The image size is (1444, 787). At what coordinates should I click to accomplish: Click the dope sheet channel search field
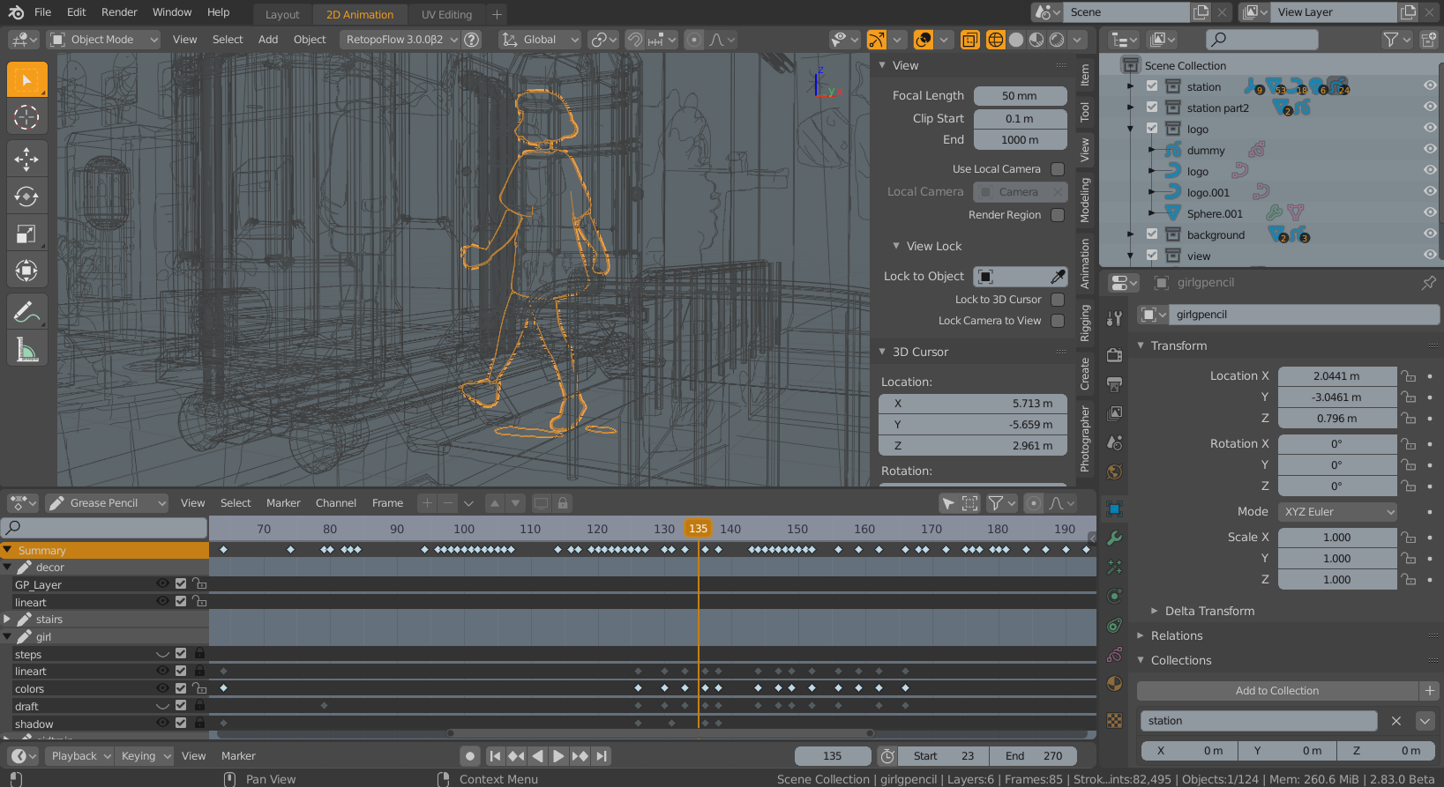coord(104,528)
